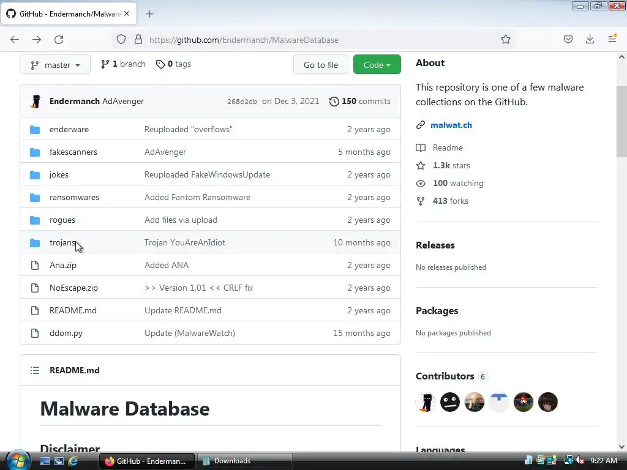Jump to Readme in About section
Image resolution: width=627 pixels, height=470 pixels.
[448, 148]
